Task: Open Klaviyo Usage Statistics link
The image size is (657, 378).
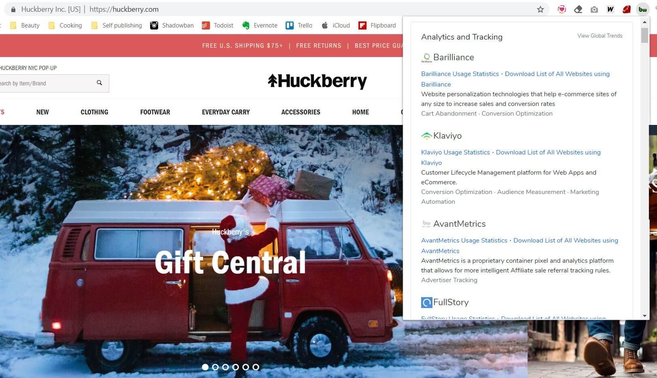Action: 456,152
